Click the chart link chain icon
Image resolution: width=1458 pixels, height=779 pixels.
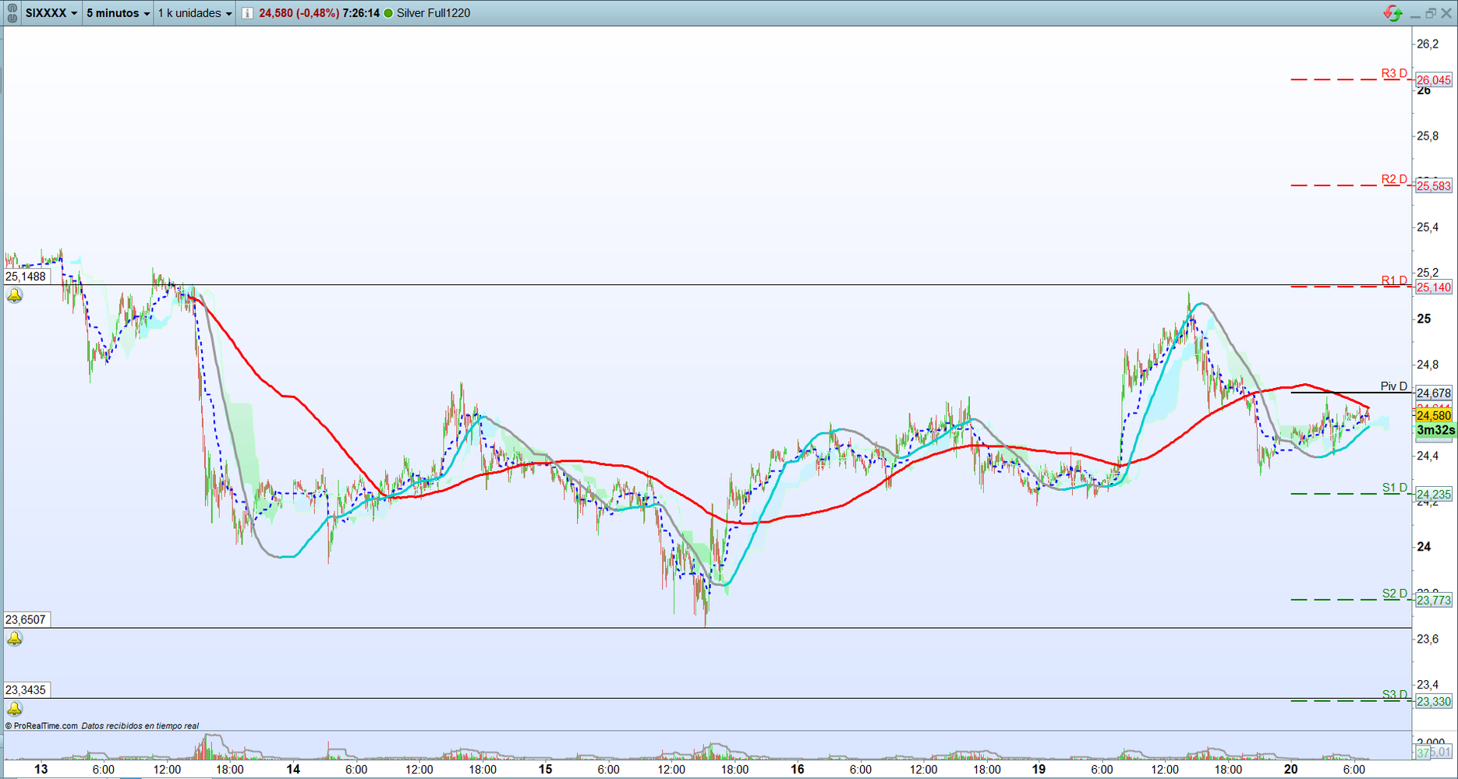click(x=12, y=13)
